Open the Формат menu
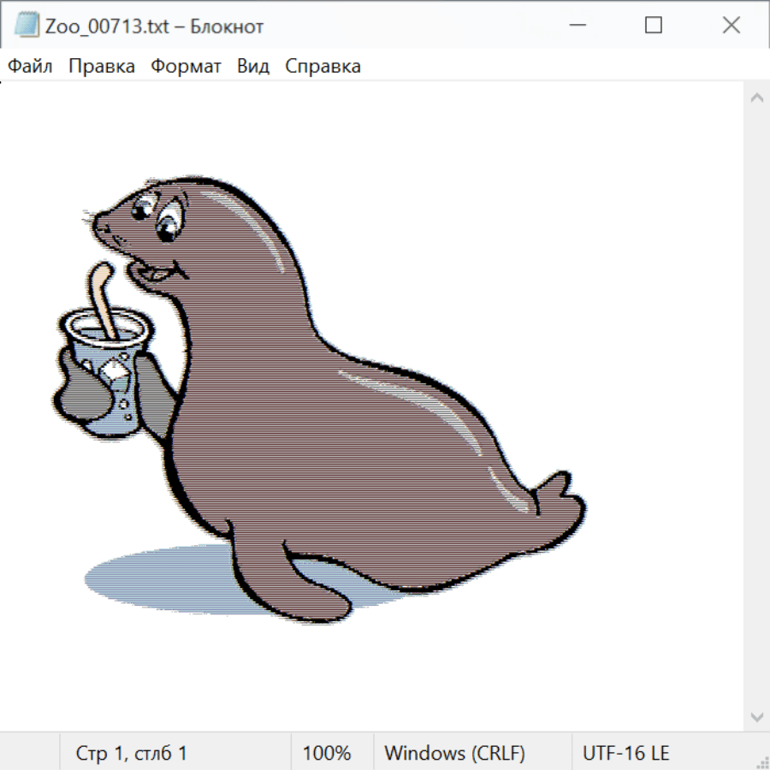The image size is (770, 770). (x=186, y=67)
